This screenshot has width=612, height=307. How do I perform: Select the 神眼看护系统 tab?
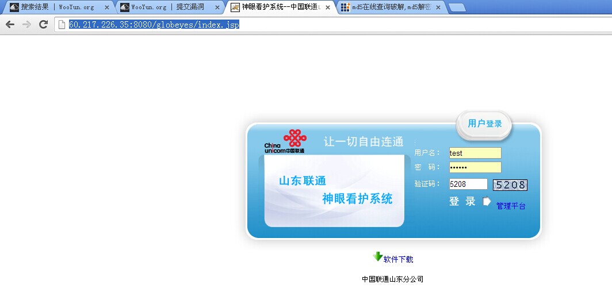tap(281, 7)
